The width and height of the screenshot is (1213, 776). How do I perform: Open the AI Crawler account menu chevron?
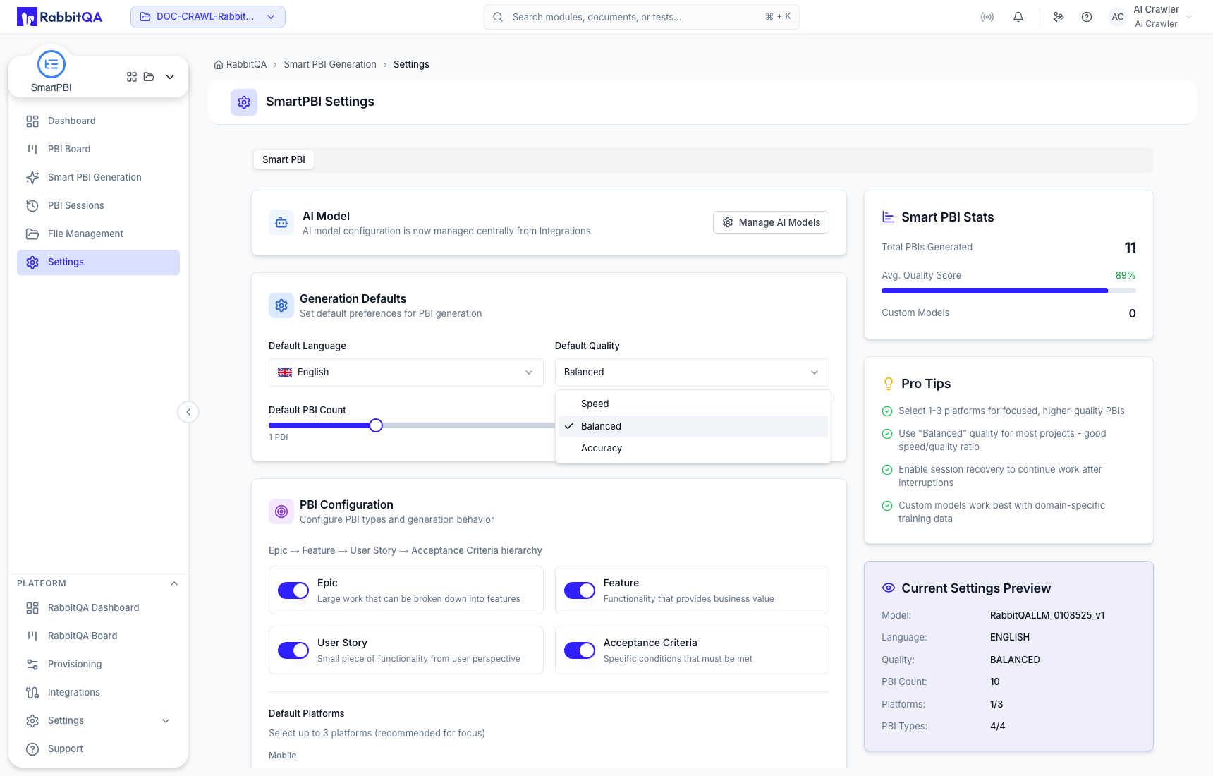[1189, 17]
